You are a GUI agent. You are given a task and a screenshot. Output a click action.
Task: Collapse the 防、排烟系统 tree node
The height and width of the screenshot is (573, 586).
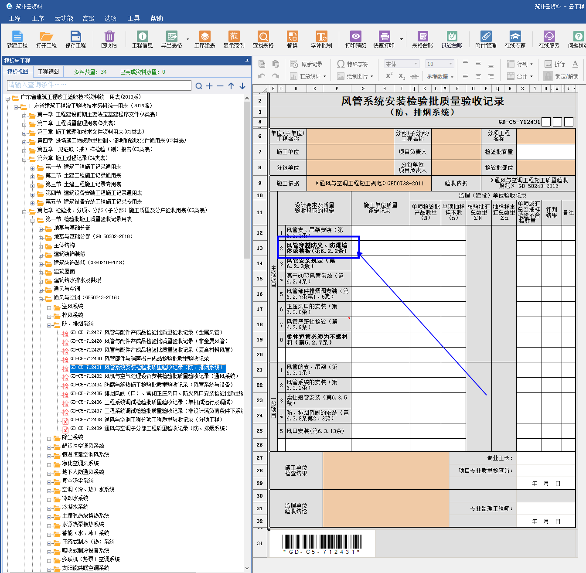(49, 325)
